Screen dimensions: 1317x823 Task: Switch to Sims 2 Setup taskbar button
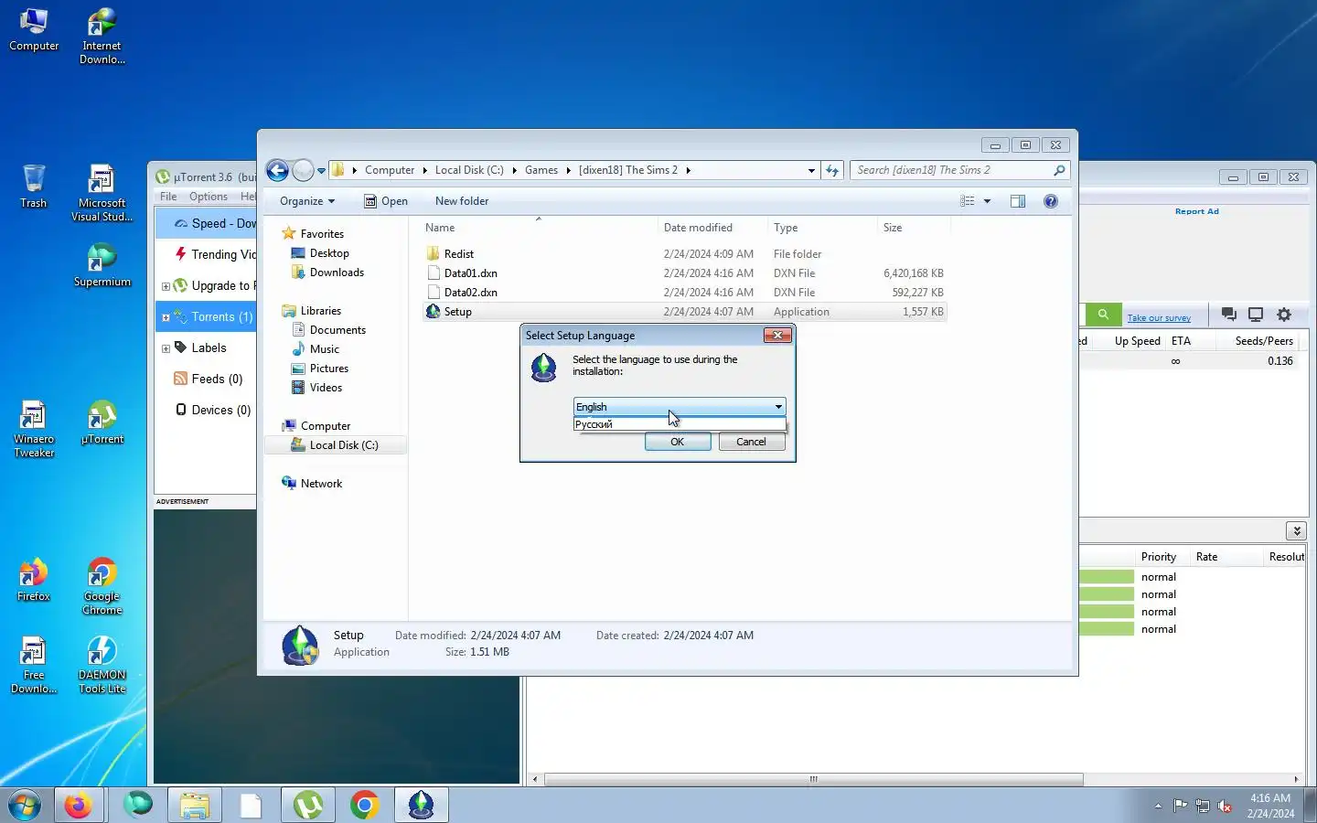coord(422,805)
